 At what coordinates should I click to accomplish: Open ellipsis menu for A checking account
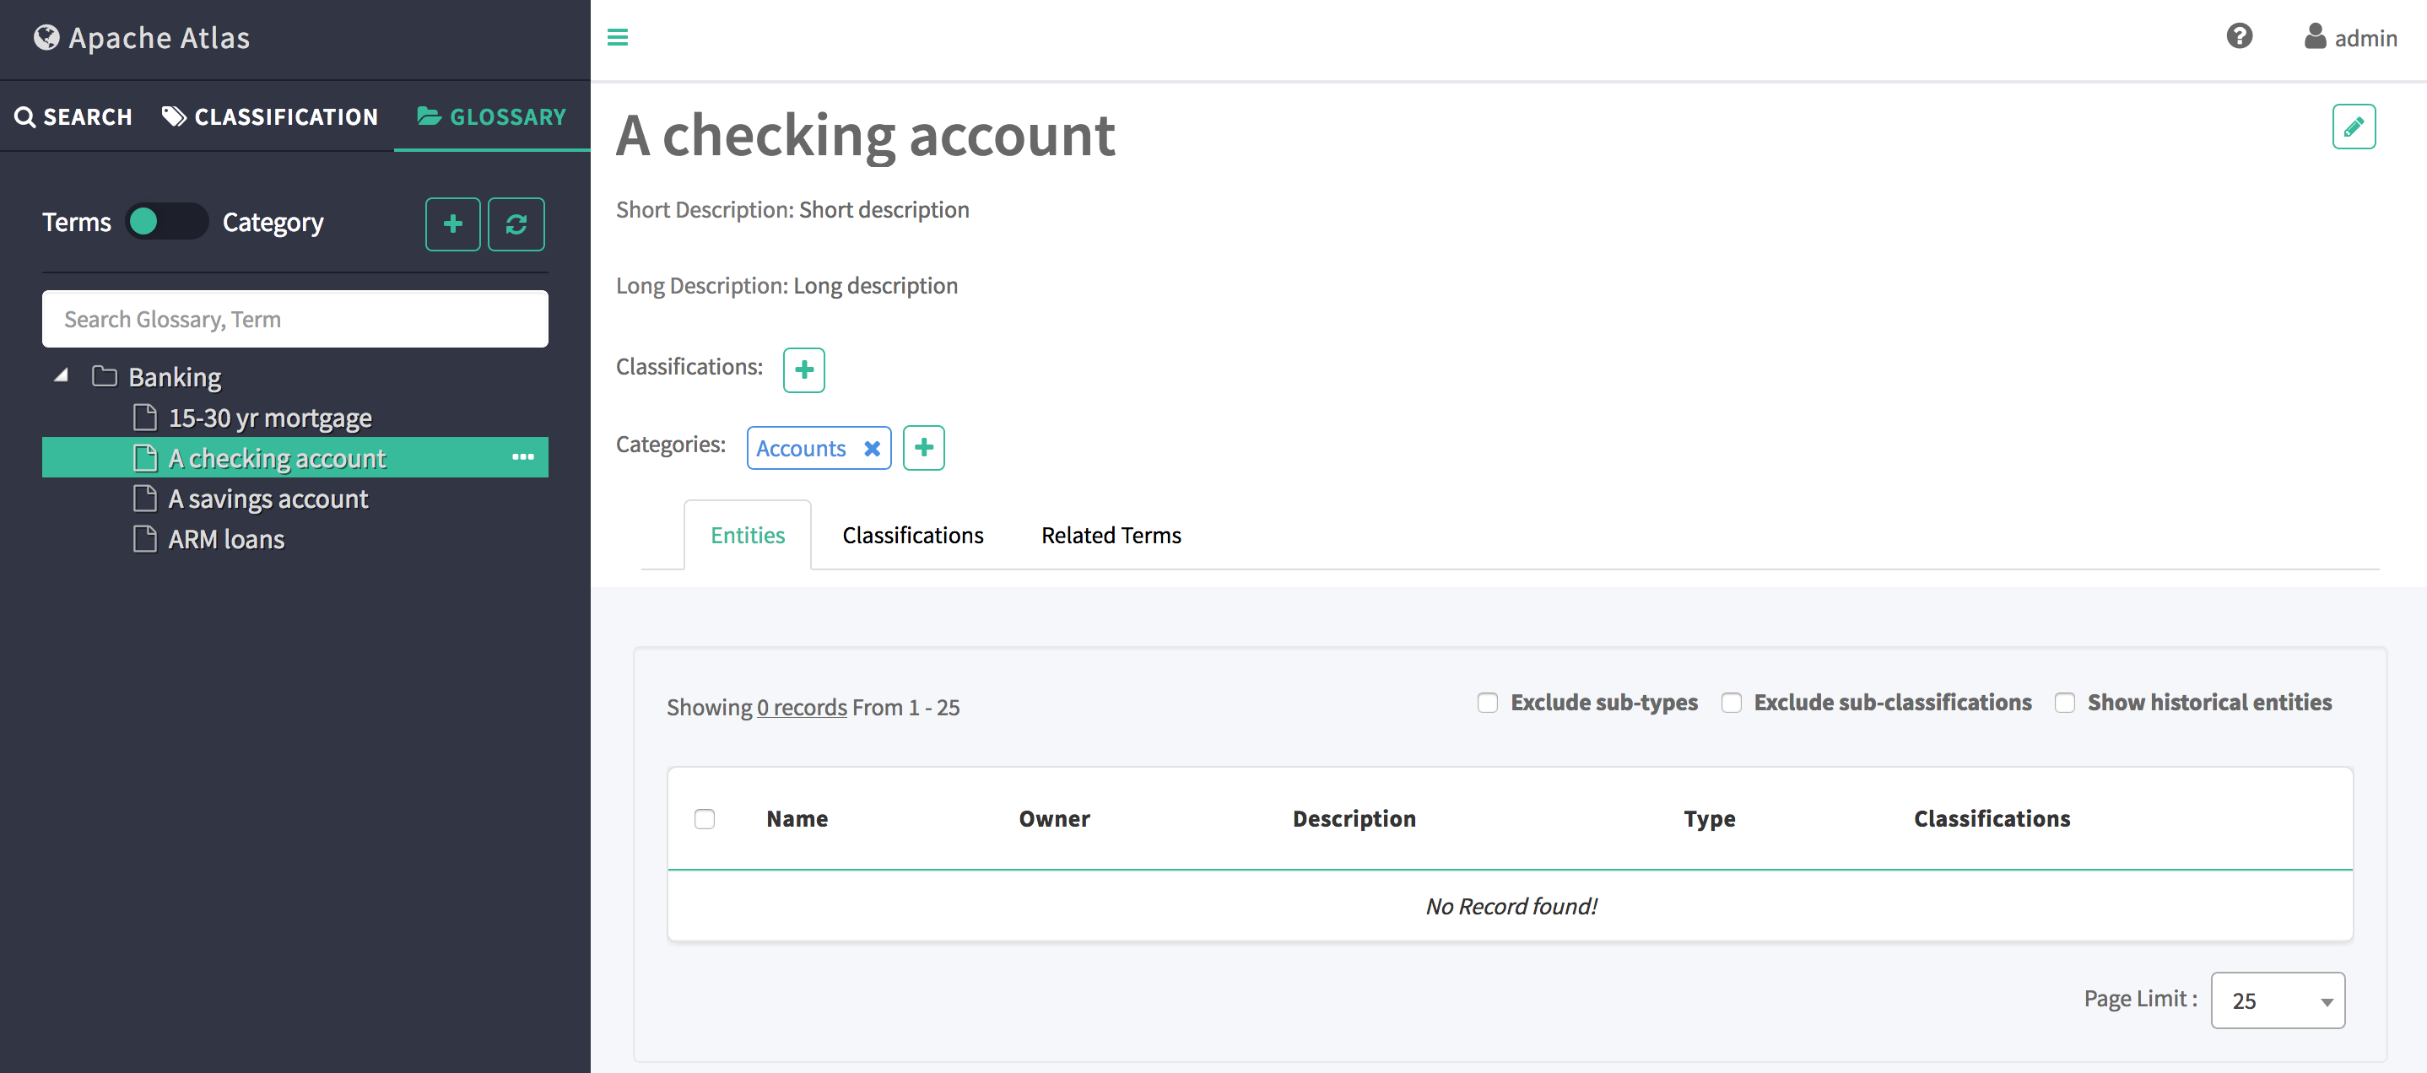click(523, 458)
